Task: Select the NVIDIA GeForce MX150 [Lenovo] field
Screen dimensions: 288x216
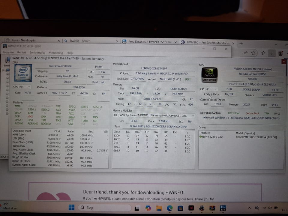Action: [252, 69]
